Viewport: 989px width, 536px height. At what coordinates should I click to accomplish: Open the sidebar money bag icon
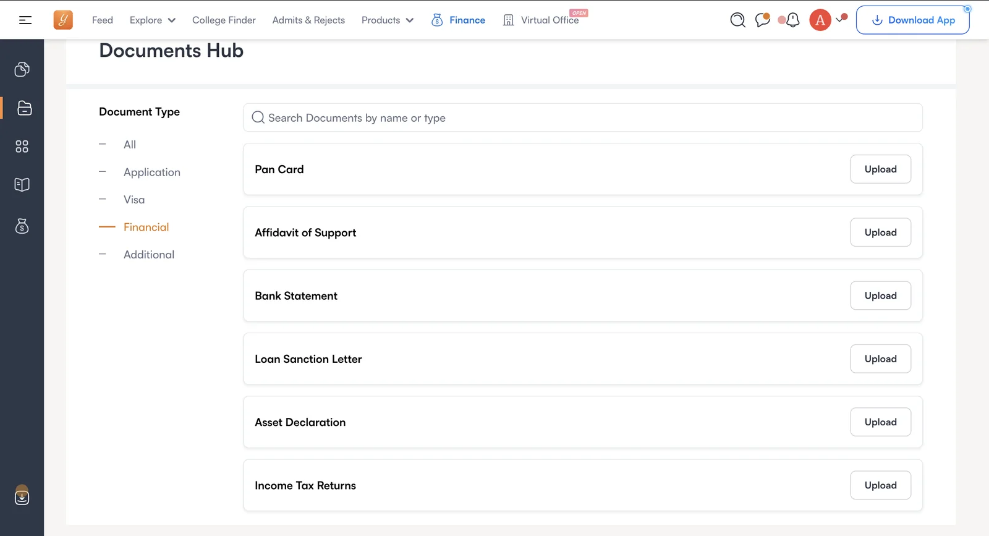[22, 226]
